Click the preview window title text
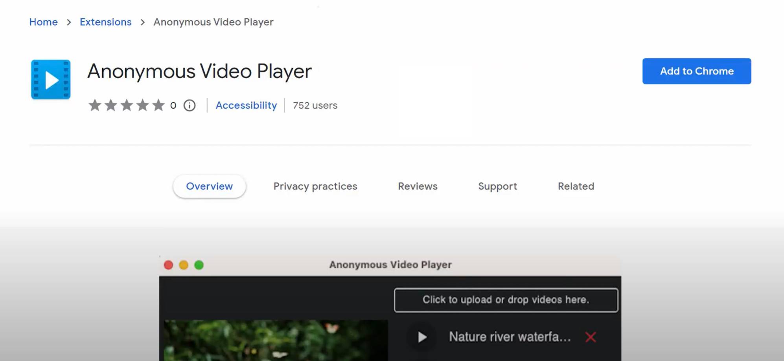Screen dimensions: 784x361 390,265
